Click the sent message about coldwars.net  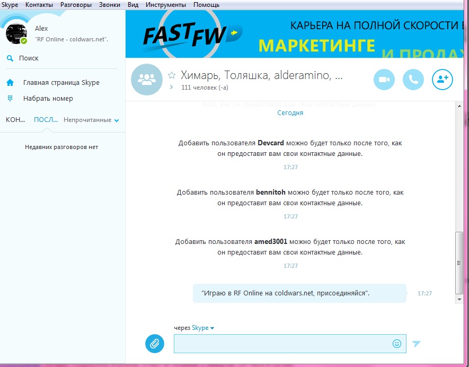(x=299, y=293)
